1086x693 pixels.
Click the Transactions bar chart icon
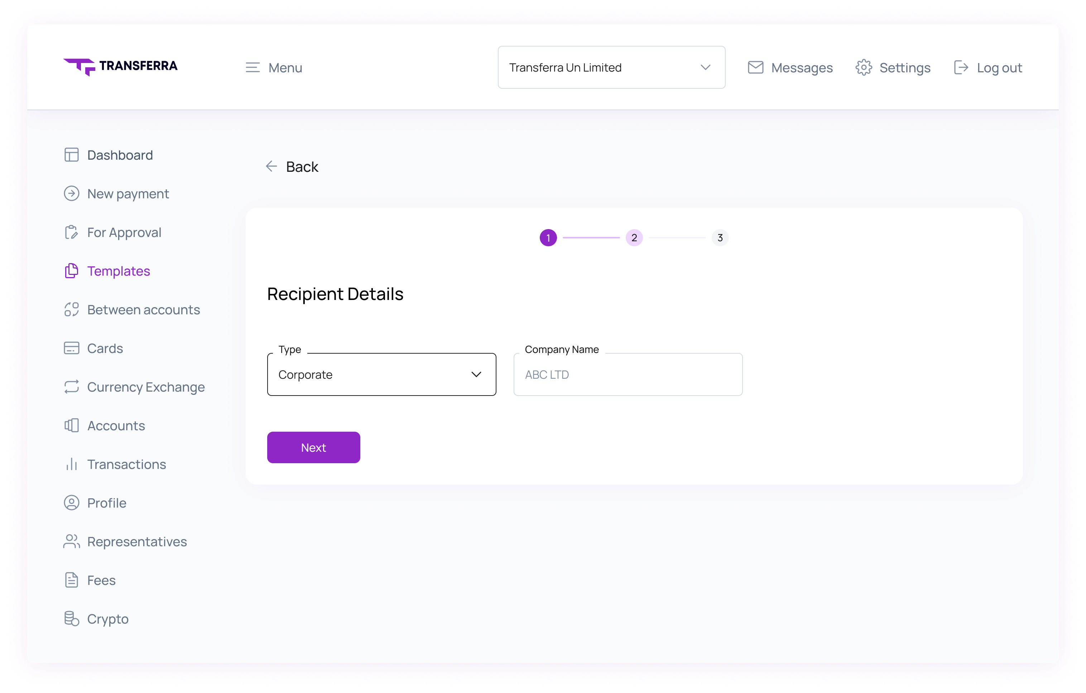pyautogui.click(x=71, y=464)
